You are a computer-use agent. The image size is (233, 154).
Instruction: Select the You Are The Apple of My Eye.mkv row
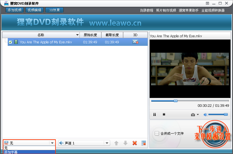click(78, 42)
